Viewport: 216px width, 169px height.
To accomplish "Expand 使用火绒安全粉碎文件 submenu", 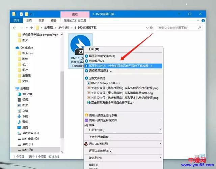I will tap(123, 120).
